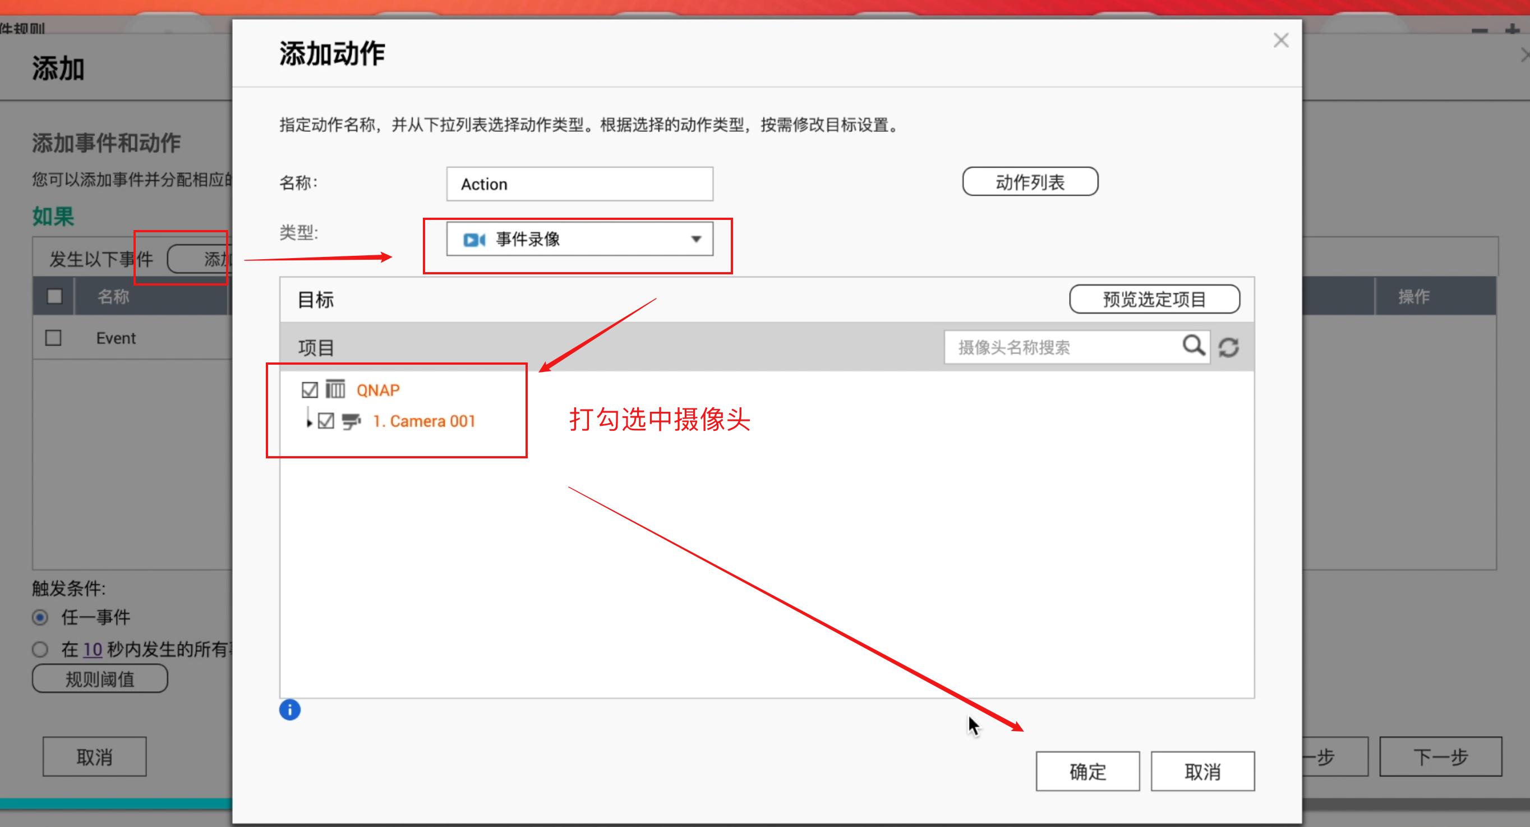Viewport: 1530px width, 827px height.
Task: Click the camera icon beside Camera 001
Action: 352,421
